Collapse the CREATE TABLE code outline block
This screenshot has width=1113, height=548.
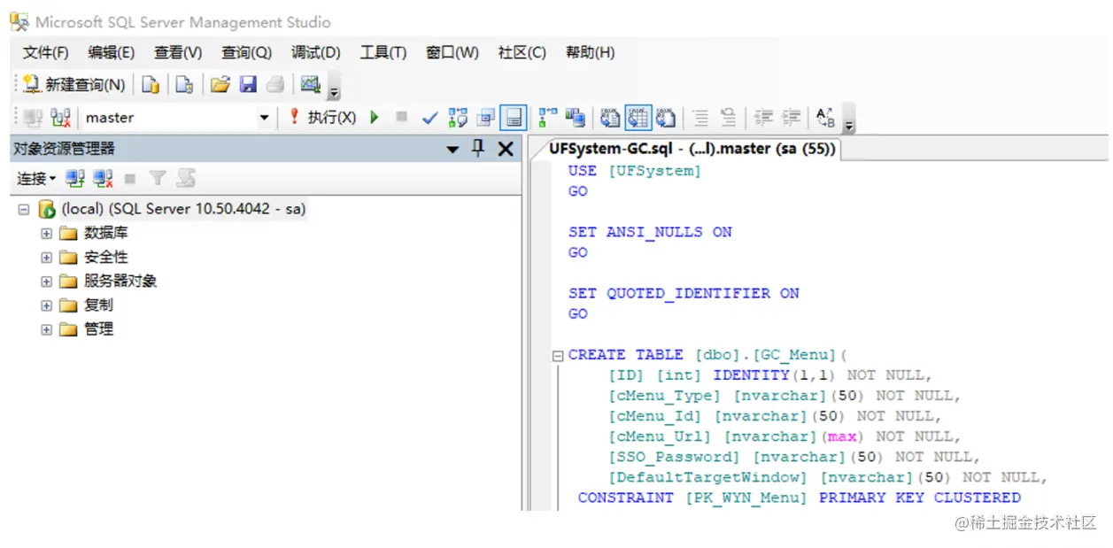tap(558, 356)
